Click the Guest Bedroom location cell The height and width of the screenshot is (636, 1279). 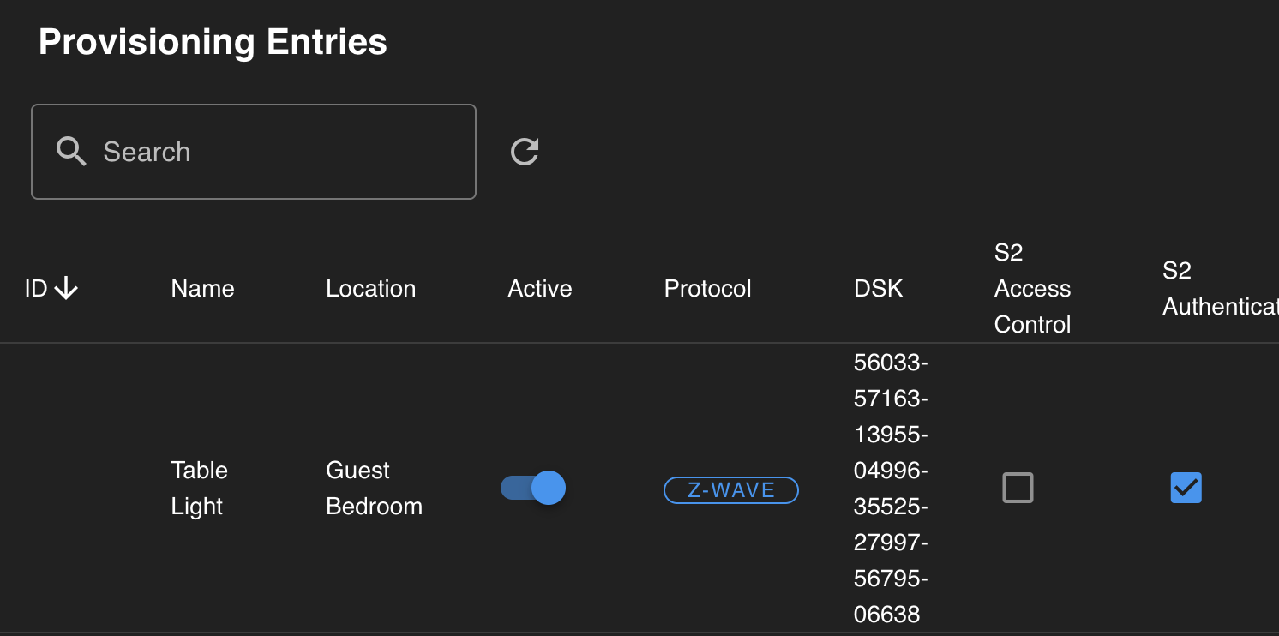pos(374,488)
